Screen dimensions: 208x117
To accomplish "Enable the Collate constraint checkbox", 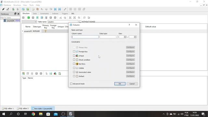I will [74, 68].
